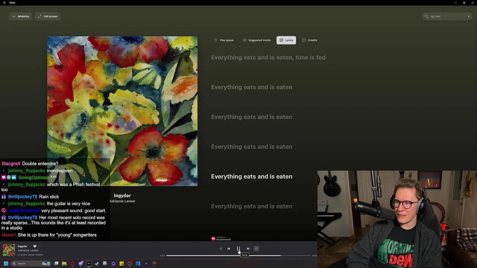Click the Windows taskbar Search box

[31, 264]
